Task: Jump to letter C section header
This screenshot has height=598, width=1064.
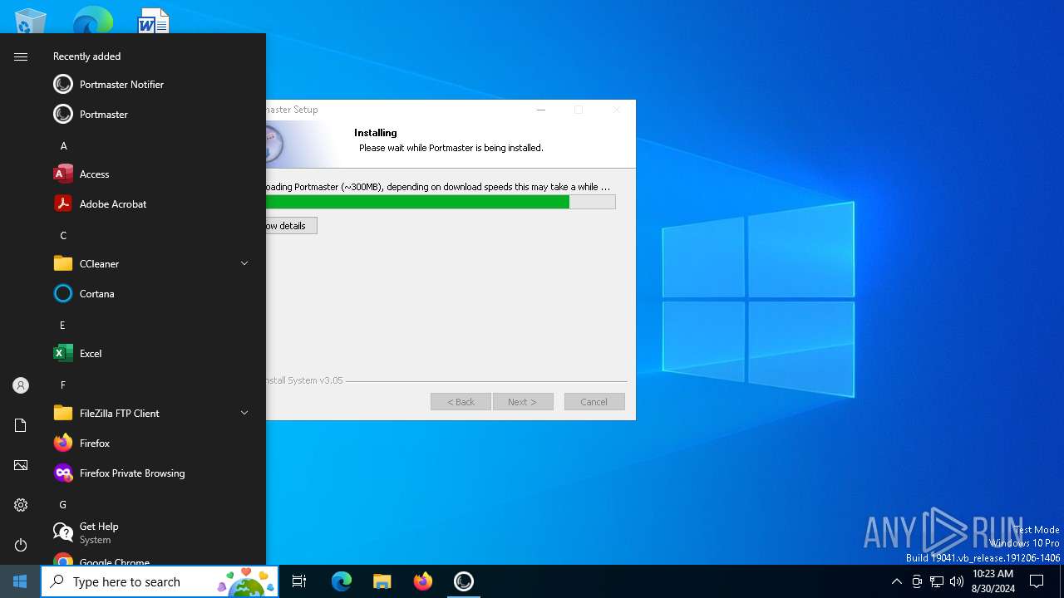Action: pyautogui.click(x=63, y=235)
